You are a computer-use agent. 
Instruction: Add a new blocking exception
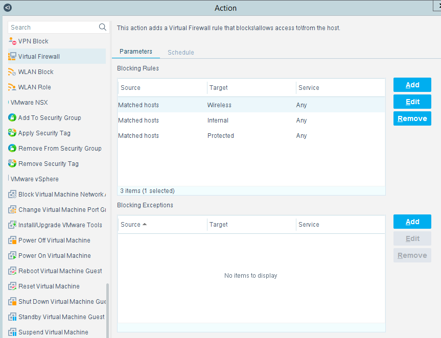click(412, 222)
